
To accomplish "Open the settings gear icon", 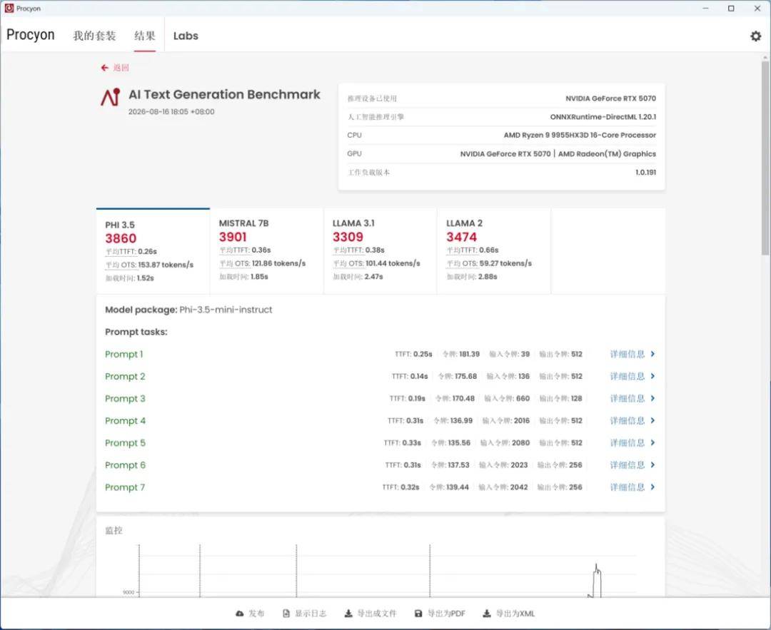I will click(755, 36).
